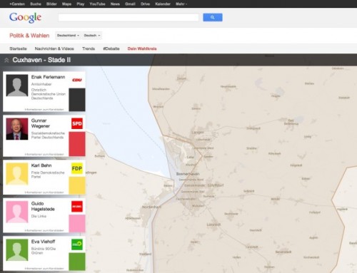357x273 pixels.
Task: Click the SPD party logo
Action: [x=77, y=123]
